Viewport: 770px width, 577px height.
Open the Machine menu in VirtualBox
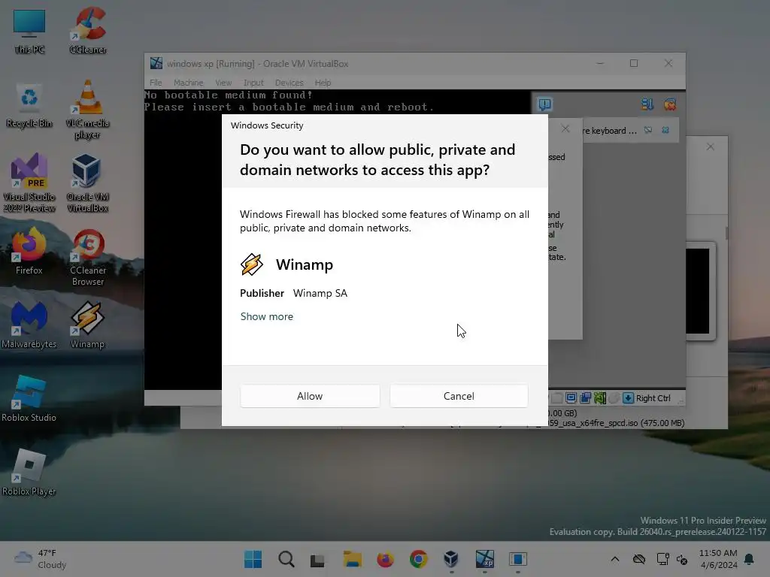[x=188, y=83]
